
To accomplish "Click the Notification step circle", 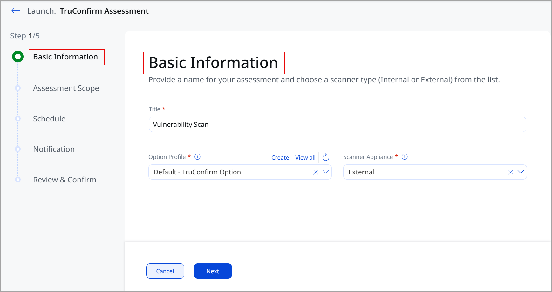I will [18, 149].
